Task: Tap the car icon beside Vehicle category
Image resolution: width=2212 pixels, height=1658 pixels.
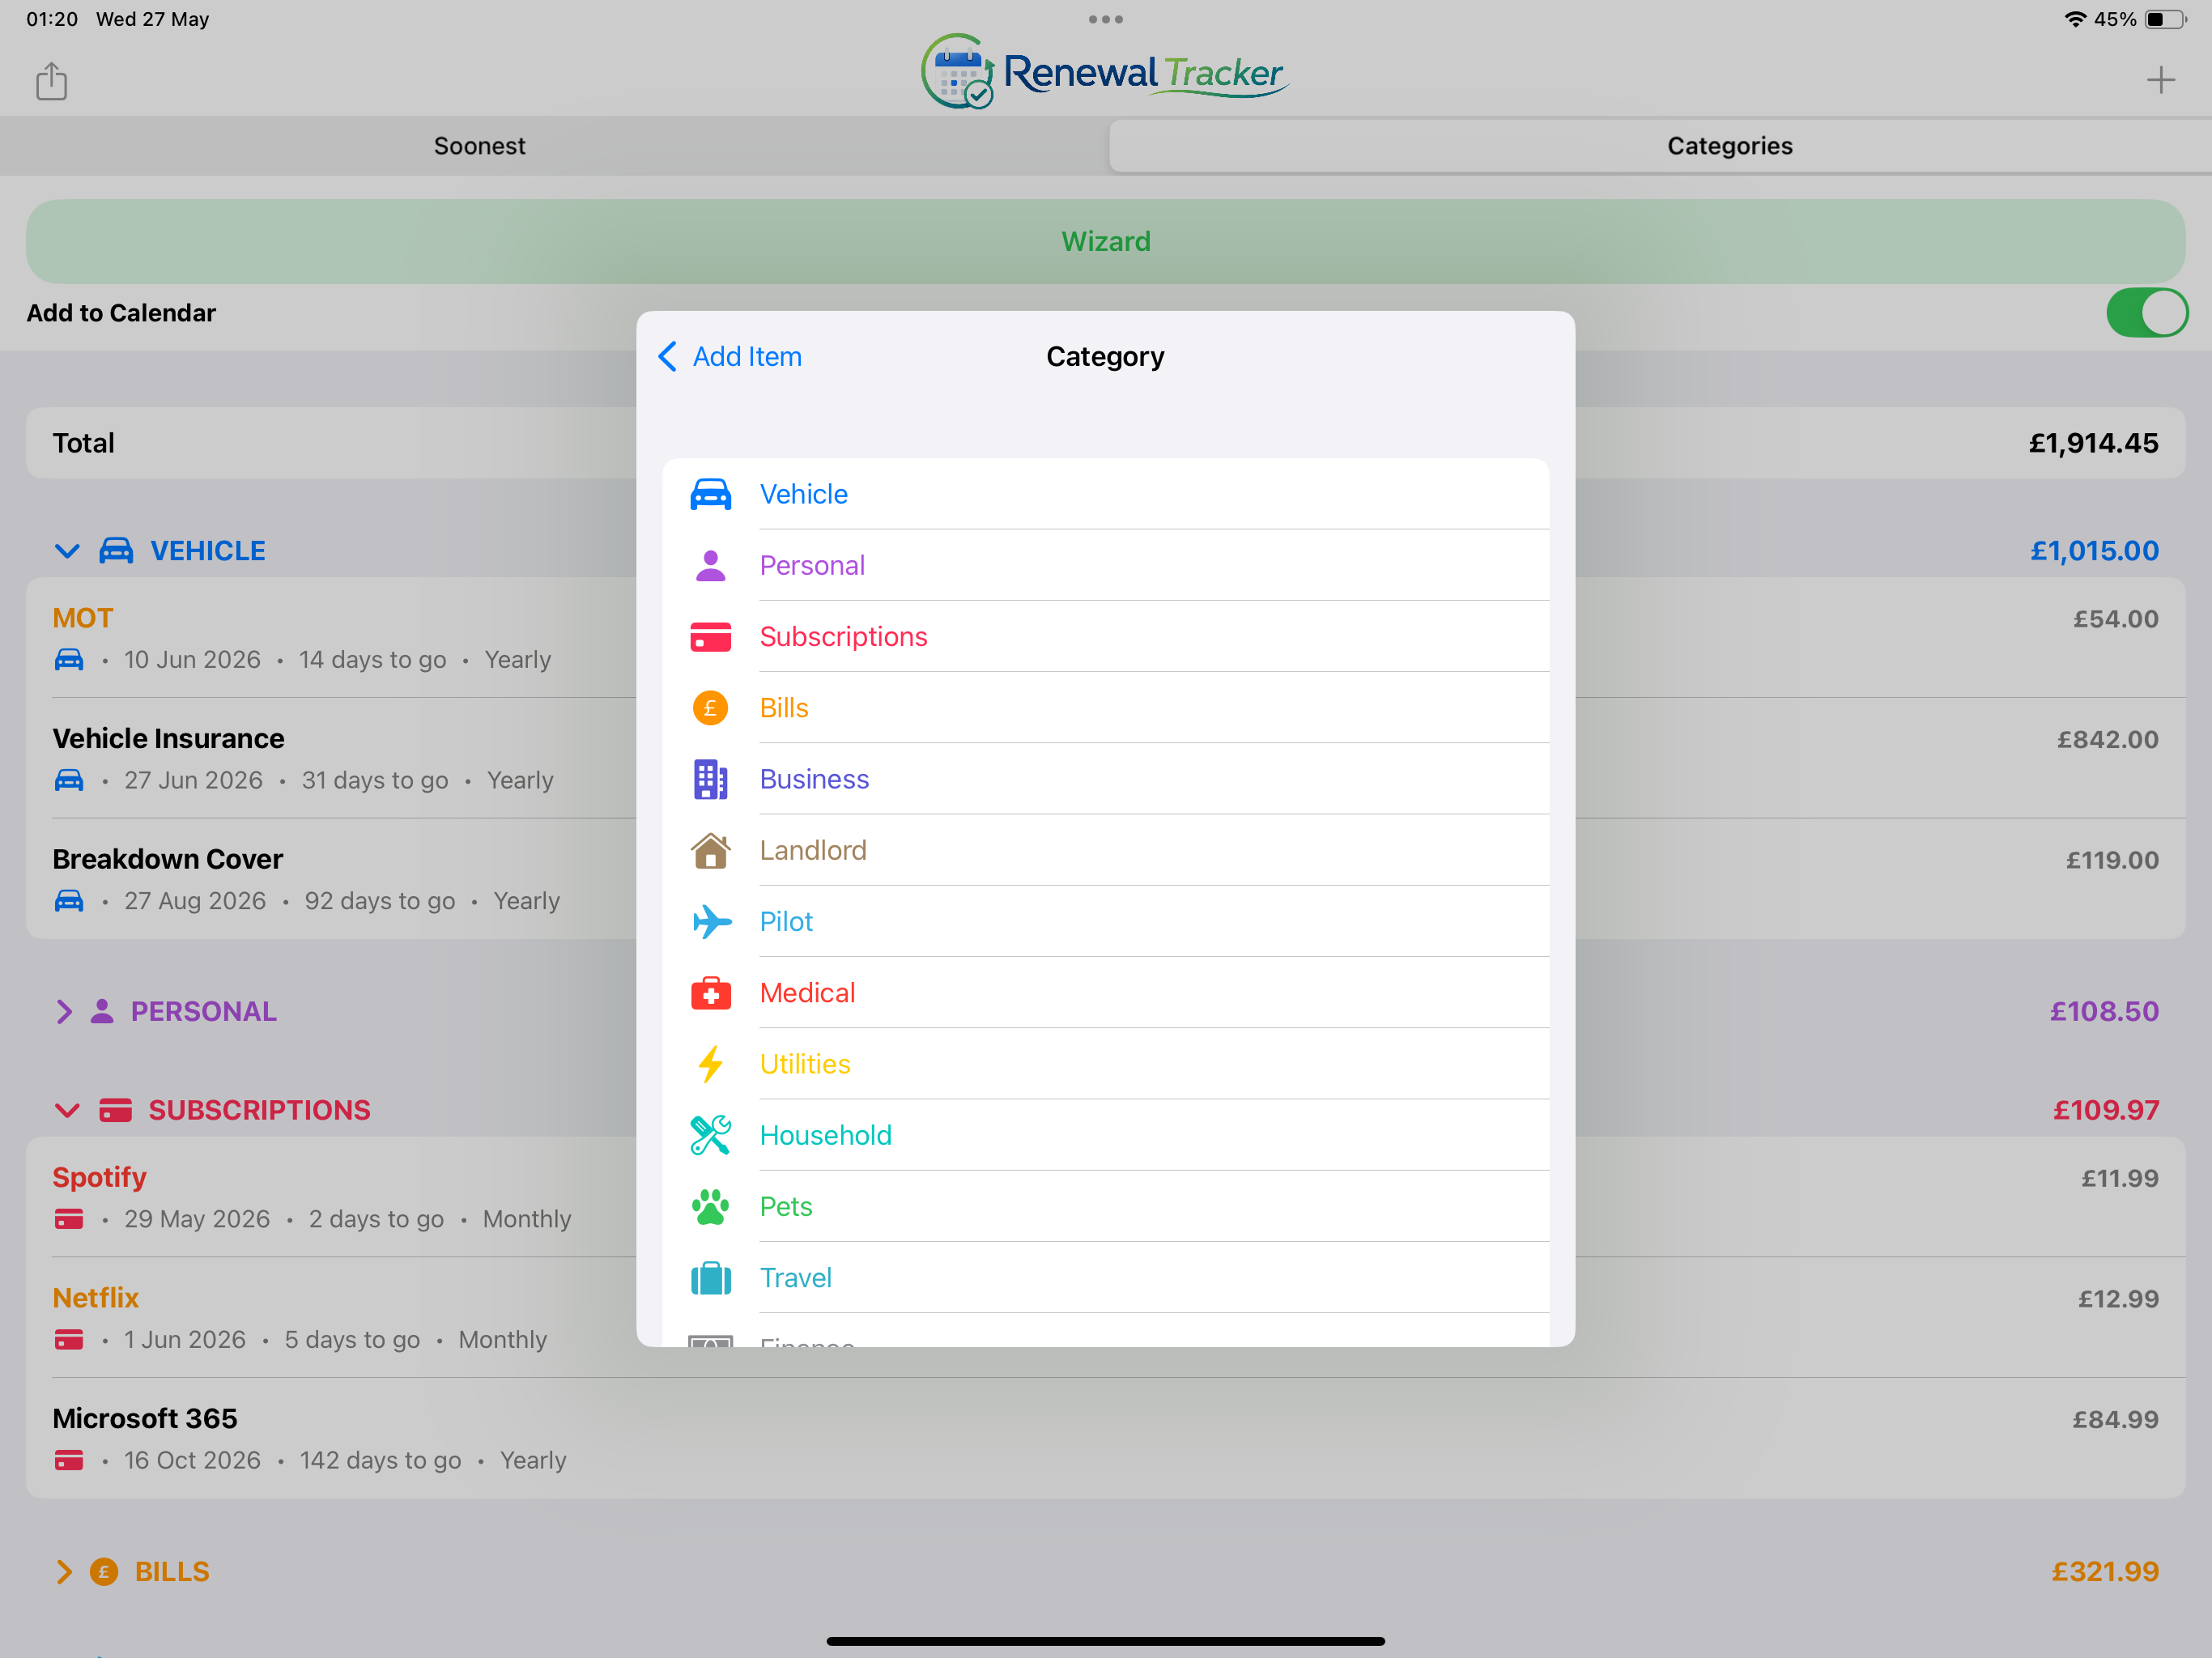Action: coord(710,494)
